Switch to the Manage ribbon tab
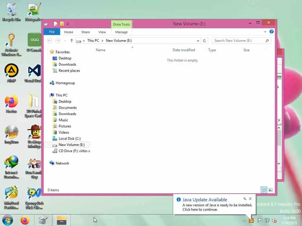The width and height of the screenshot is (302, 226). [x=121, y=32]
